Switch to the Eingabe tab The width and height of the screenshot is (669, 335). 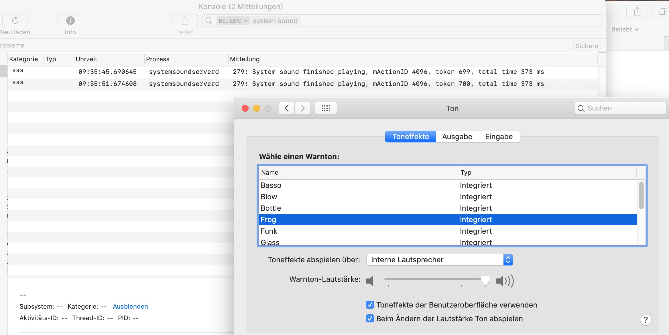pyautogui.click(x=499, y=137)
